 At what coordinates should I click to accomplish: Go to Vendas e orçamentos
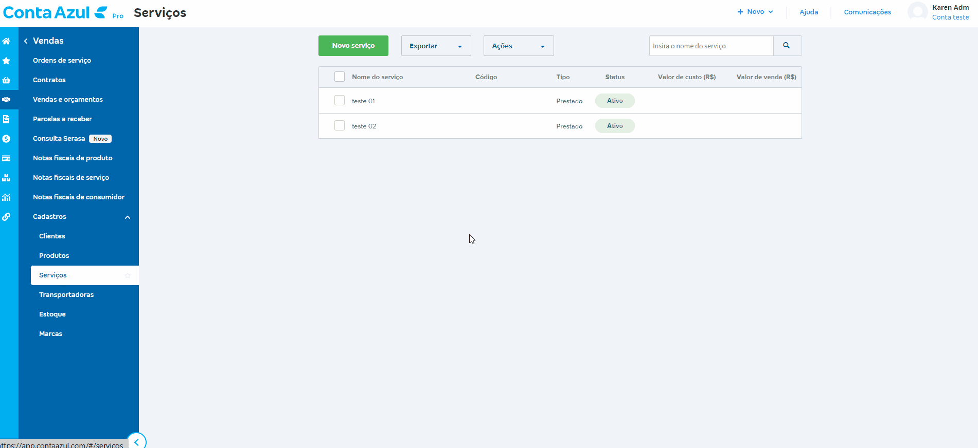click(68, 99)
